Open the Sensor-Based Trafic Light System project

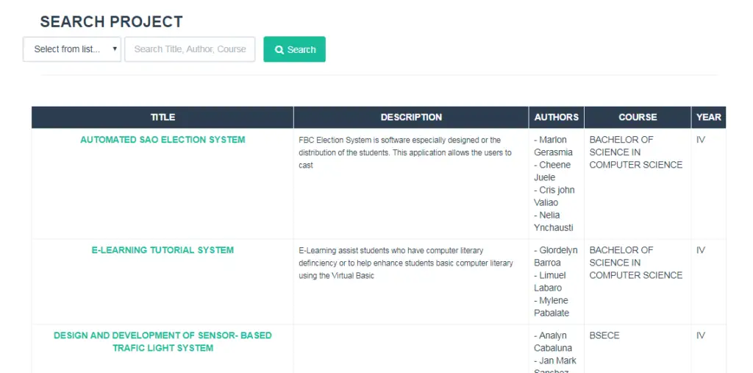click(163, 341)
